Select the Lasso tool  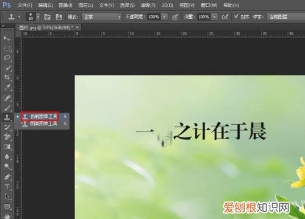point(7,58)
